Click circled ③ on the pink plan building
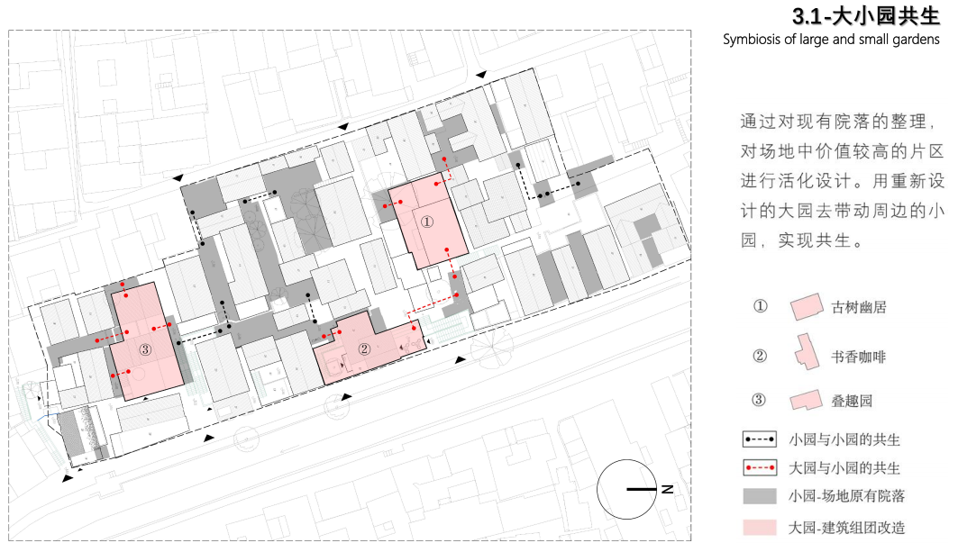The image size is (958, 543). coord(145,349)
